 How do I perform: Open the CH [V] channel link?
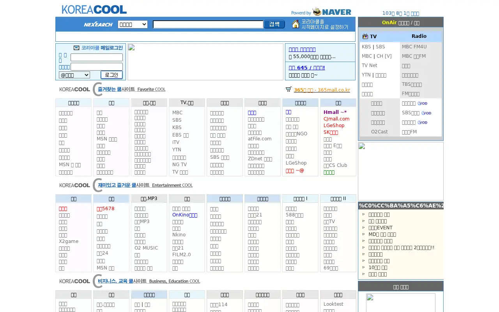coord(384,56)
